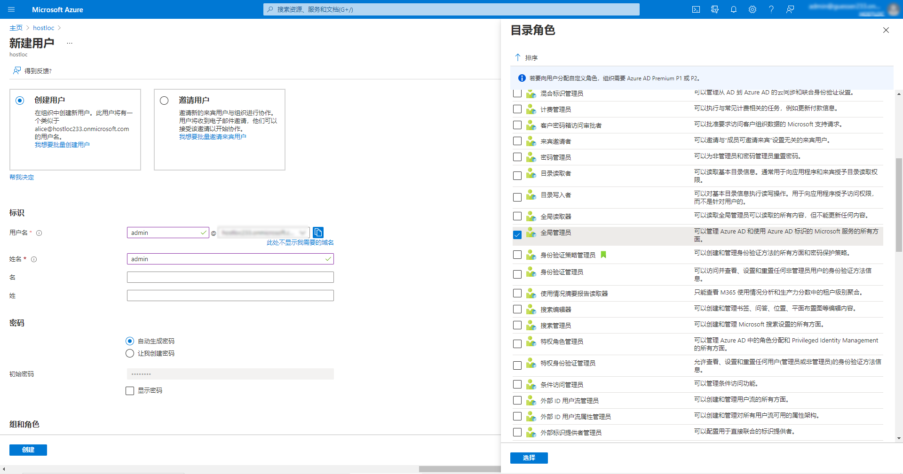Check the 搜索管理员 role checkbox
Screen dimensions: 903x474
[x=517, y=325]
